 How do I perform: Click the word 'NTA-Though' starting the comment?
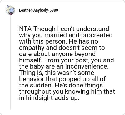(37, 29)
